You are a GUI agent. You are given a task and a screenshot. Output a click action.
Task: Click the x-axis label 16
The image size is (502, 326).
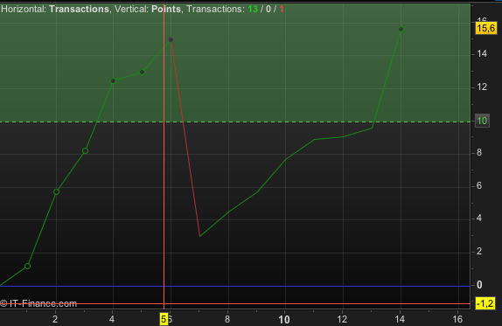point(457,319)
